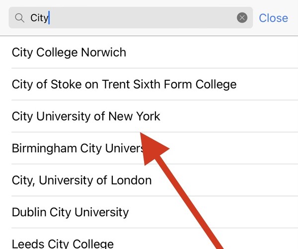Place cursor after typed word City

point(49,18)
